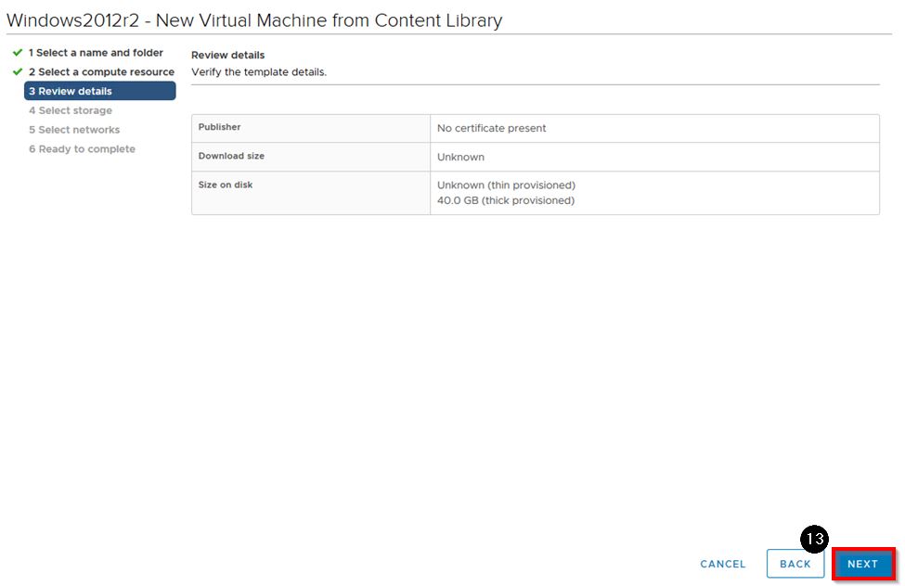Image resolution: width=905 pixels, height=586 pixels.
Task: Click the Review details heading
Action: [x=228, y=55]
